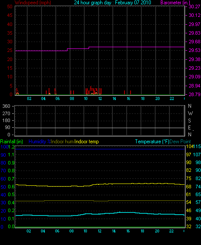This screenshot has width=201, height=245.
Task: Click the Indoor temp legend label
Action: point(86,142)
